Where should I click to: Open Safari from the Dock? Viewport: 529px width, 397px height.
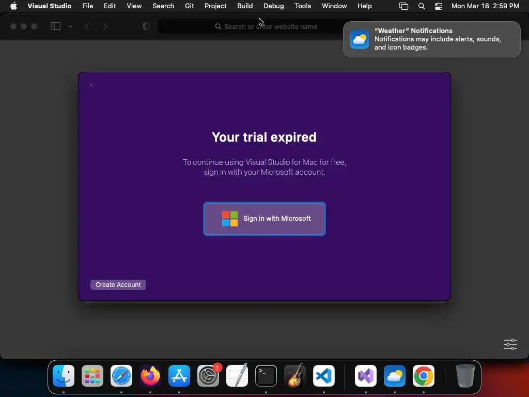tap(121, 376)
